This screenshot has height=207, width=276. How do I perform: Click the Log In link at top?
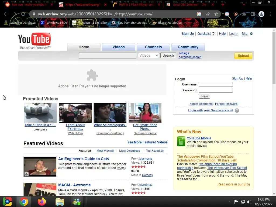tap(234, 34)
